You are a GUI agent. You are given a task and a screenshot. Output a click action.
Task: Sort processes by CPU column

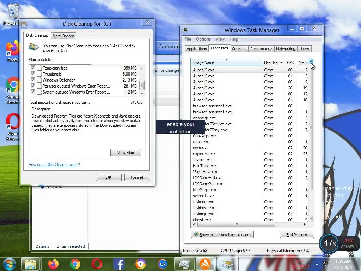[290, 62]
